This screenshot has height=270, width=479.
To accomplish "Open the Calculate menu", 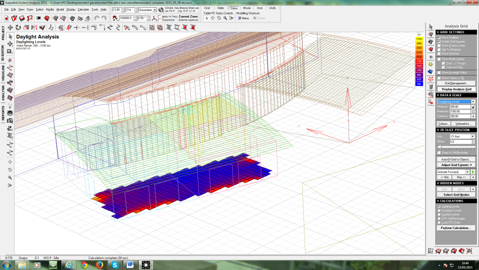I will tap(83, 10).
